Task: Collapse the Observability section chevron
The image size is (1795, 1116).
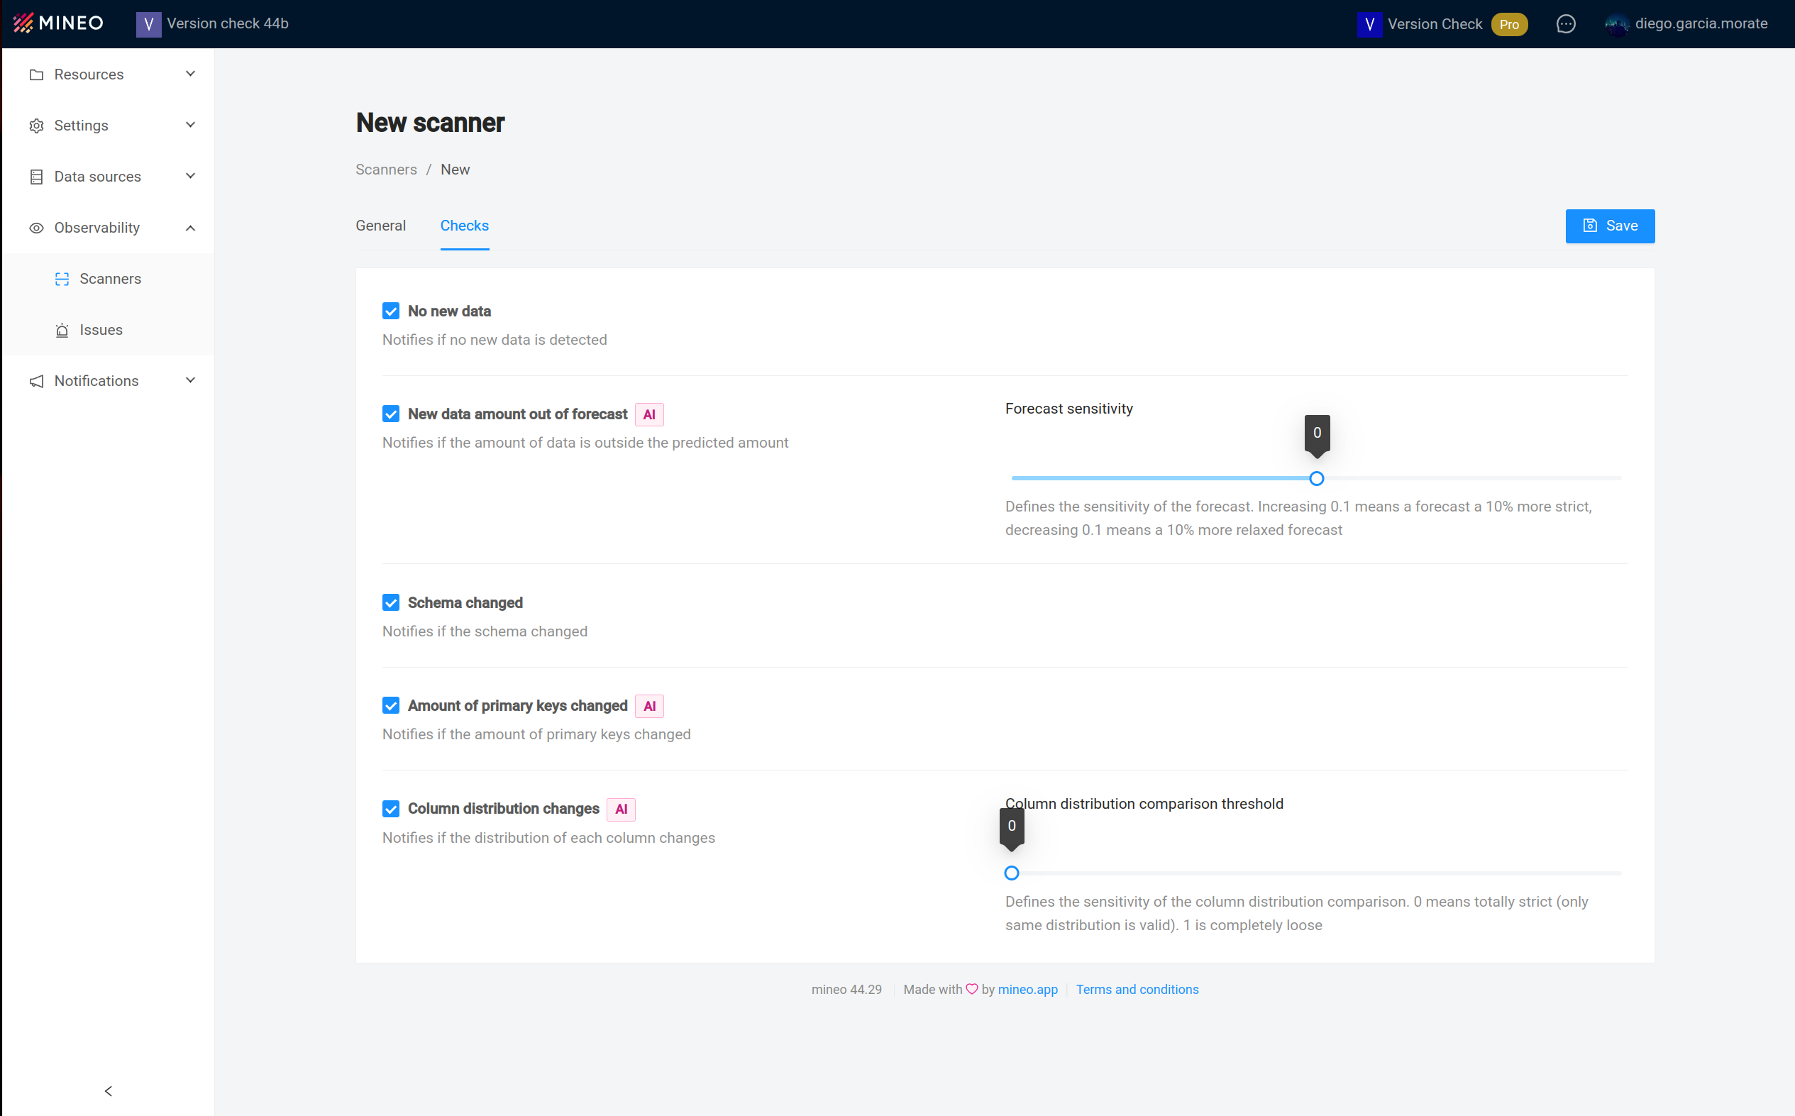Action: coord(190,228)
